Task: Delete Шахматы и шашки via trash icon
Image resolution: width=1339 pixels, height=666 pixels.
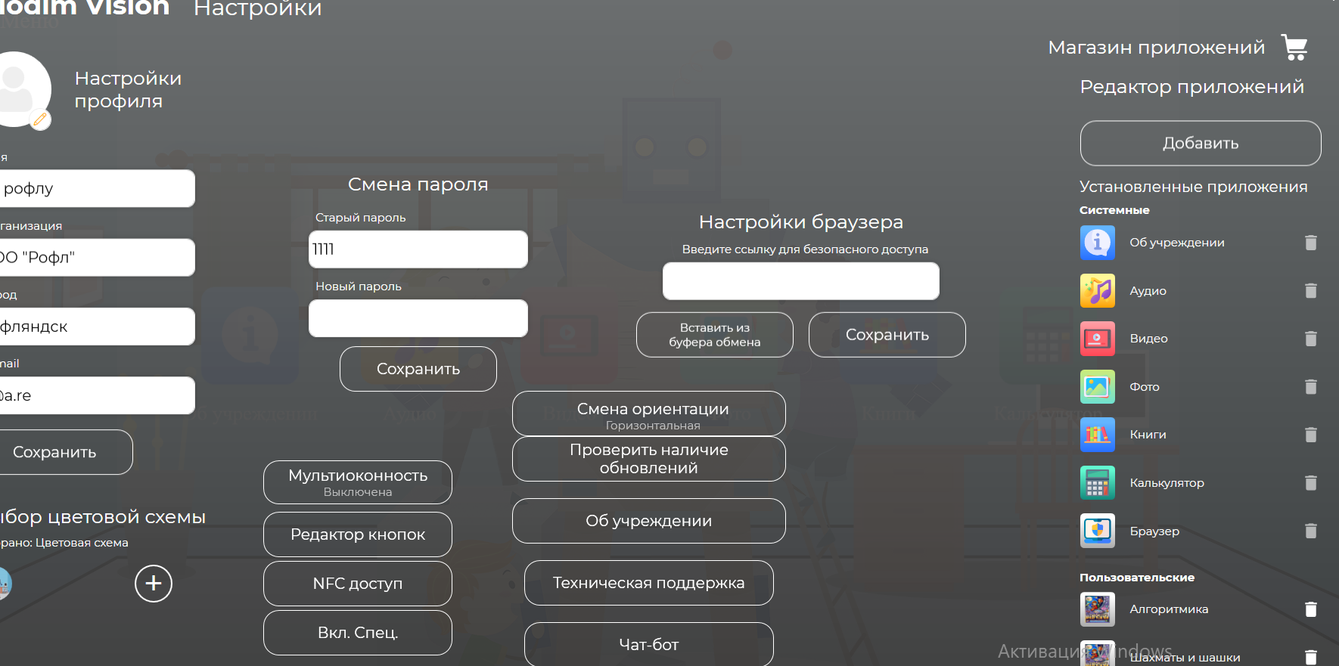Action: tap(1311, 658)
